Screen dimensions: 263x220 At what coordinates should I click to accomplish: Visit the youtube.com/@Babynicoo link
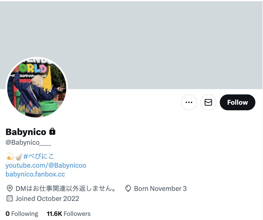tap(46, 165)
